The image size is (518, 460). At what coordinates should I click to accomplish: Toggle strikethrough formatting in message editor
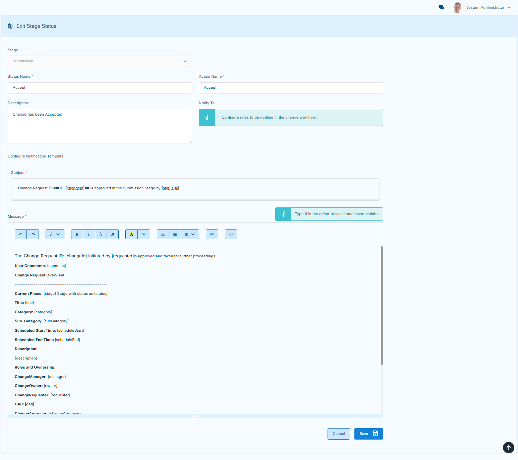click(x=101, y=234)
